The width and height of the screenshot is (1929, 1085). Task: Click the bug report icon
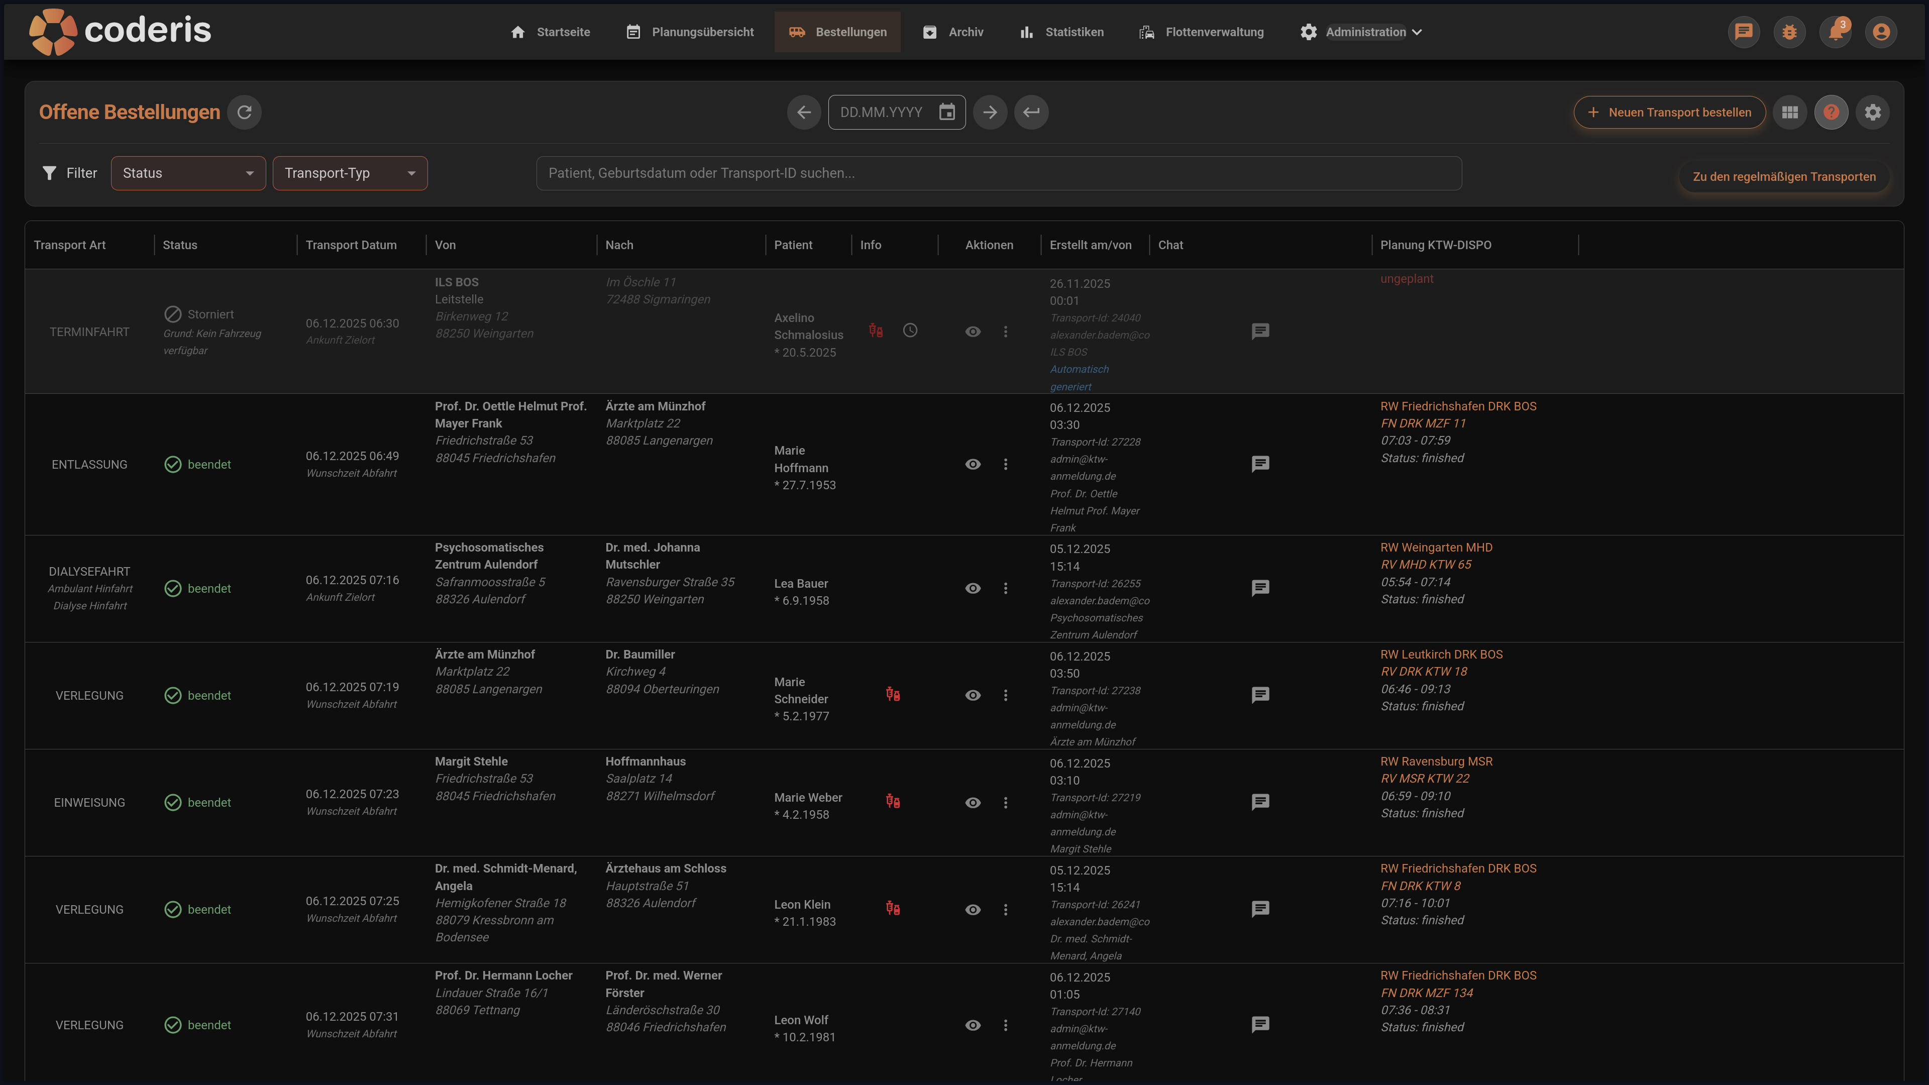coord(1790,32)
